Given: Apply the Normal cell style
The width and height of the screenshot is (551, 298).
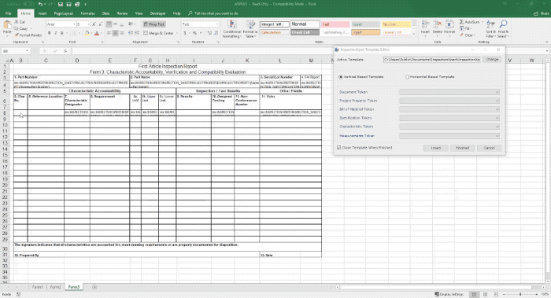Looking at the screenshot, I should click(x=305, y=24).
